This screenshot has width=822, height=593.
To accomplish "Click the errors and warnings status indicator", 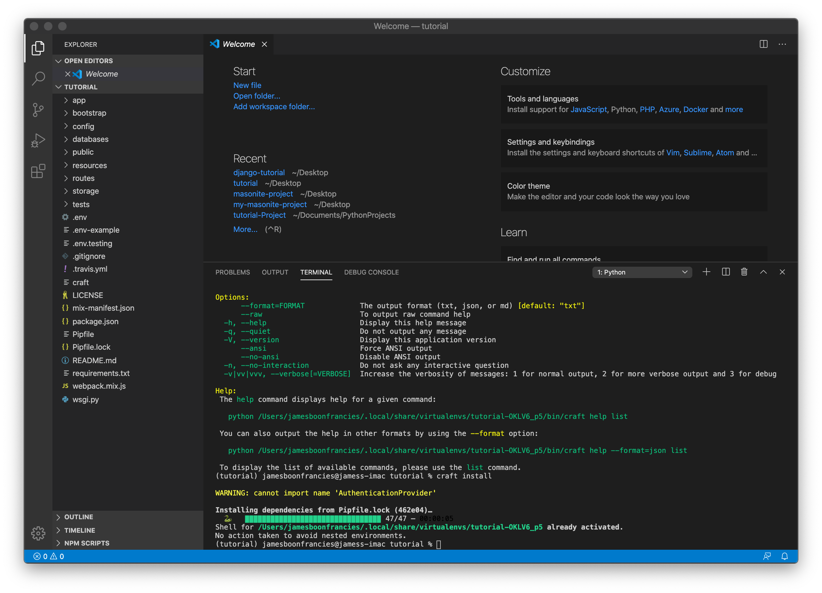I will [x=49, y=556].
